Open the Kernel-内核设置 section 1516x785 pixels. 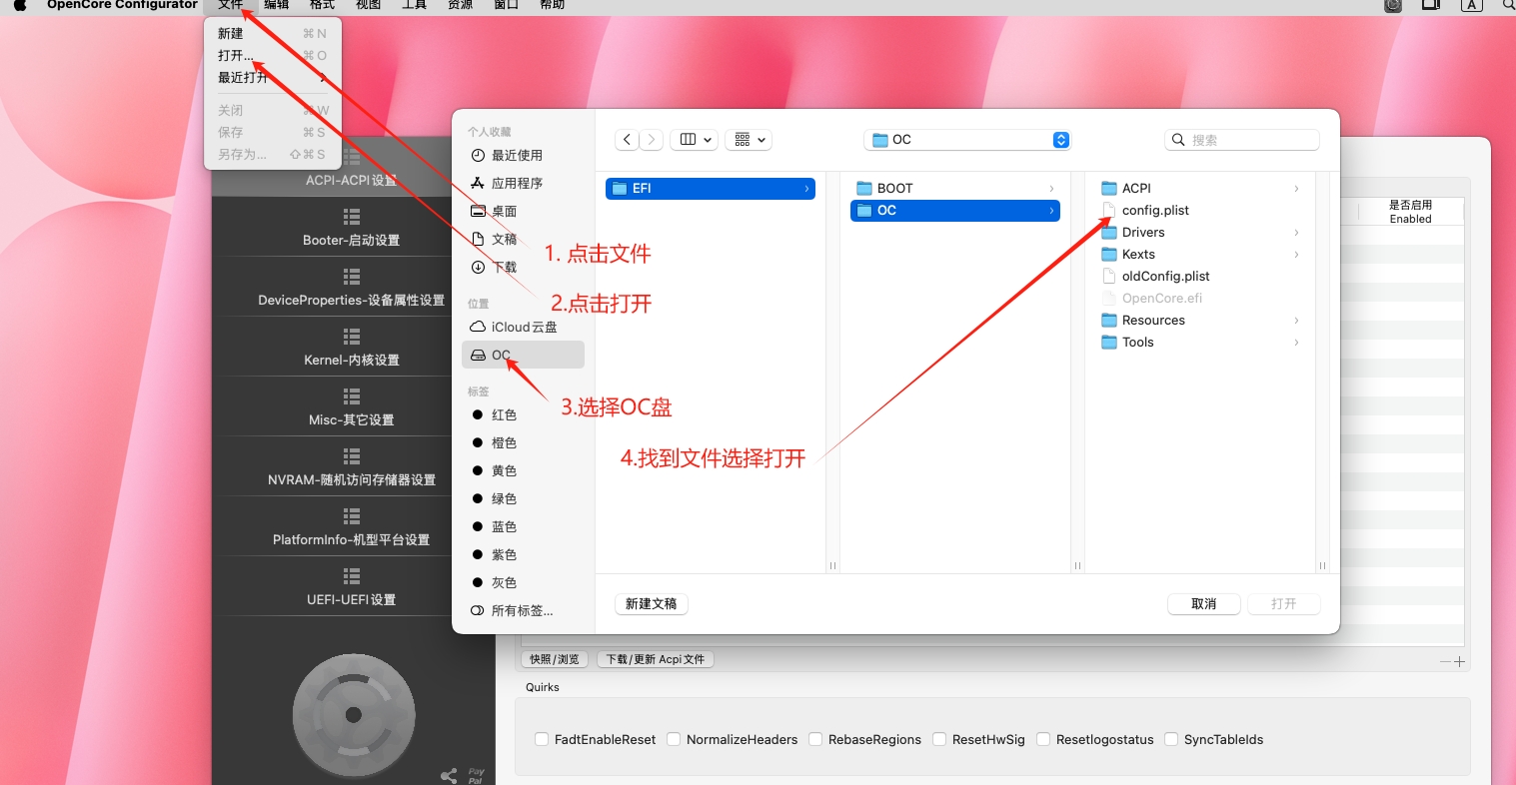coord(351,348)
